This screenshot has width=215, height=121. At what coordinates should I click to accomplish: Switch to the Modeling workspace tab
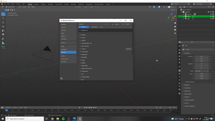(x=36, y=4)
